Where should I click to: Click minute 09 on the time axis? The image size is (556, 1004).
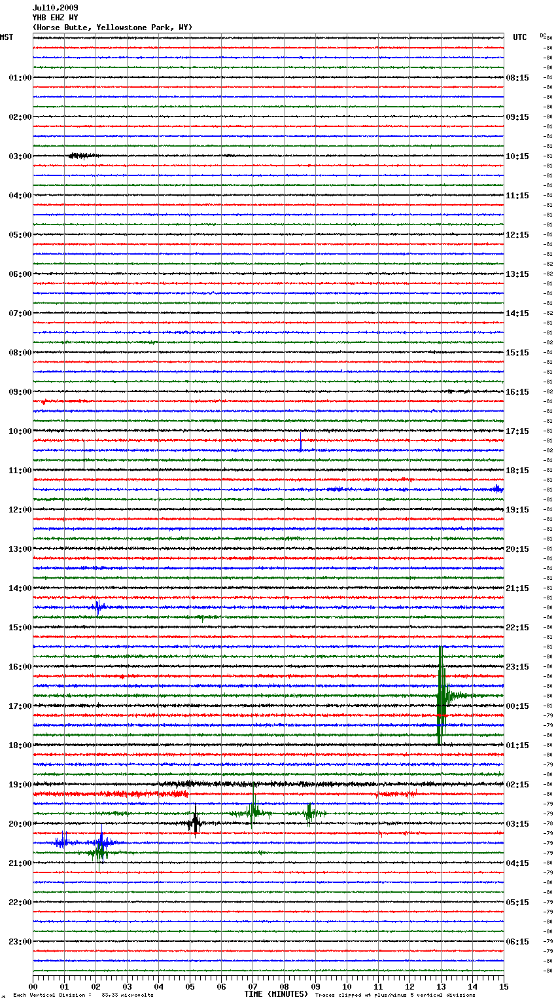315,987
